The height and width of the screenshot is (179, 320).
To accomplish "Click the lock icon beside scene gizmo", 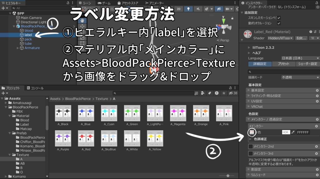I will 232,18.
